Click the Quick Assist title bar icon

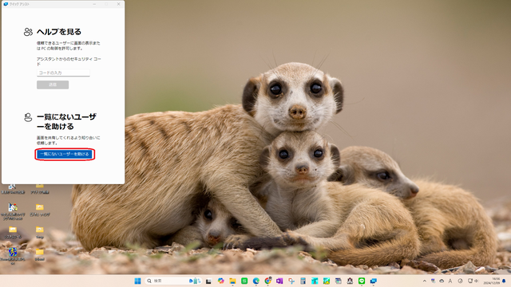click(6, 4)
